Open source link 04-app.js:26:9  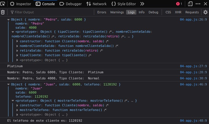[x=193, y=19]
